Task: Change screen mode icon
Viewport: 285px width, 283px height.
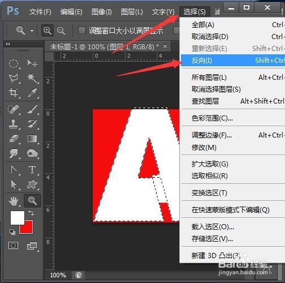Action: click(32, 246)
